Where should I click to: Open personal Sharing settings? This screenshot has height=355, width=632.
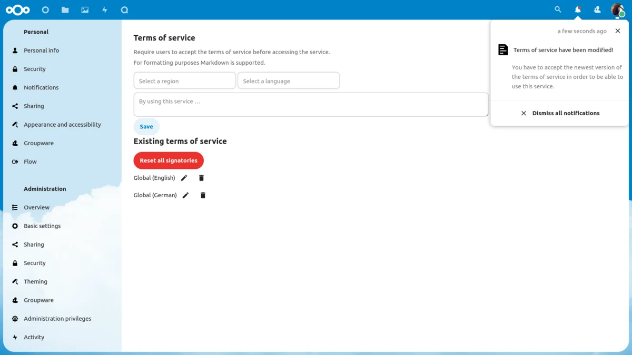(62, 106)
